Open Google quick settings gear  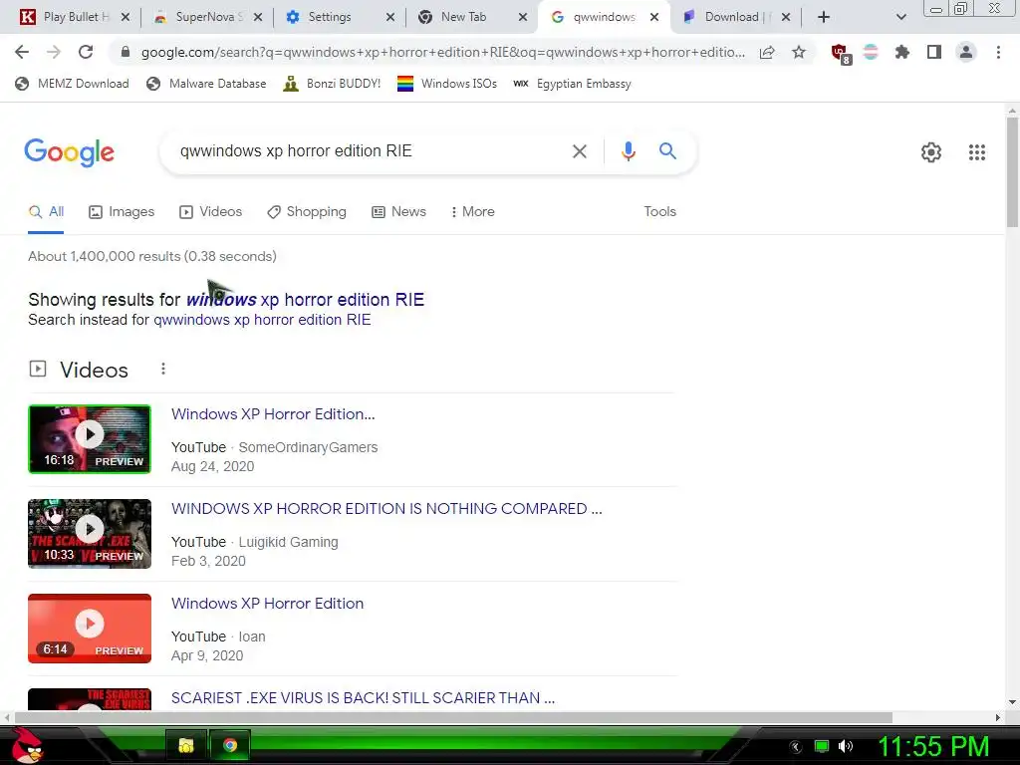pyautogui.click(x=931, y=152)
